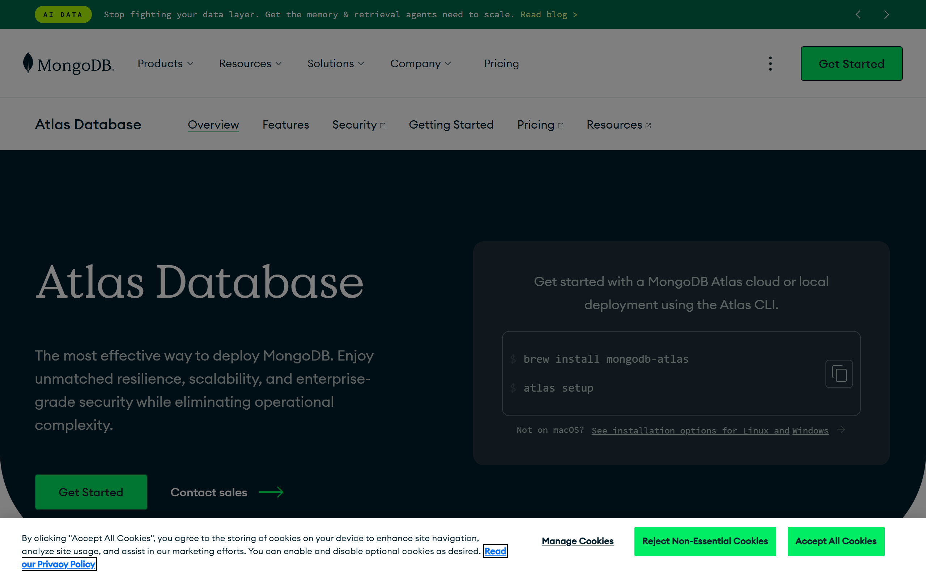Expand the Products dropdown

coord(165,64)
